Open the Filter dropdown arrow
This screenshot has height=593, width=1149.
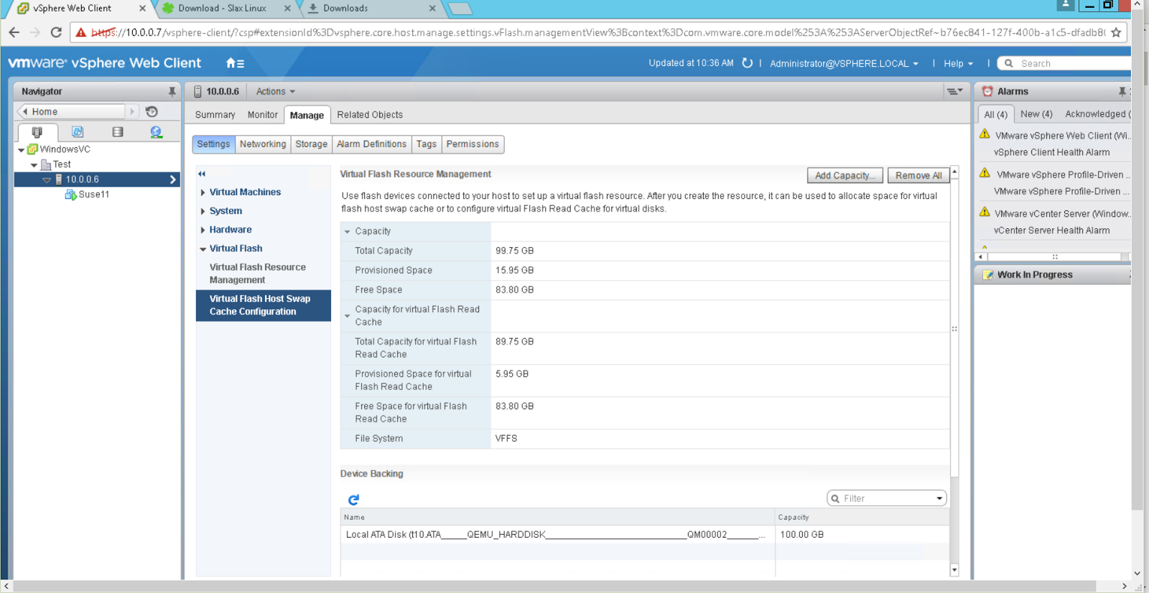939,498
